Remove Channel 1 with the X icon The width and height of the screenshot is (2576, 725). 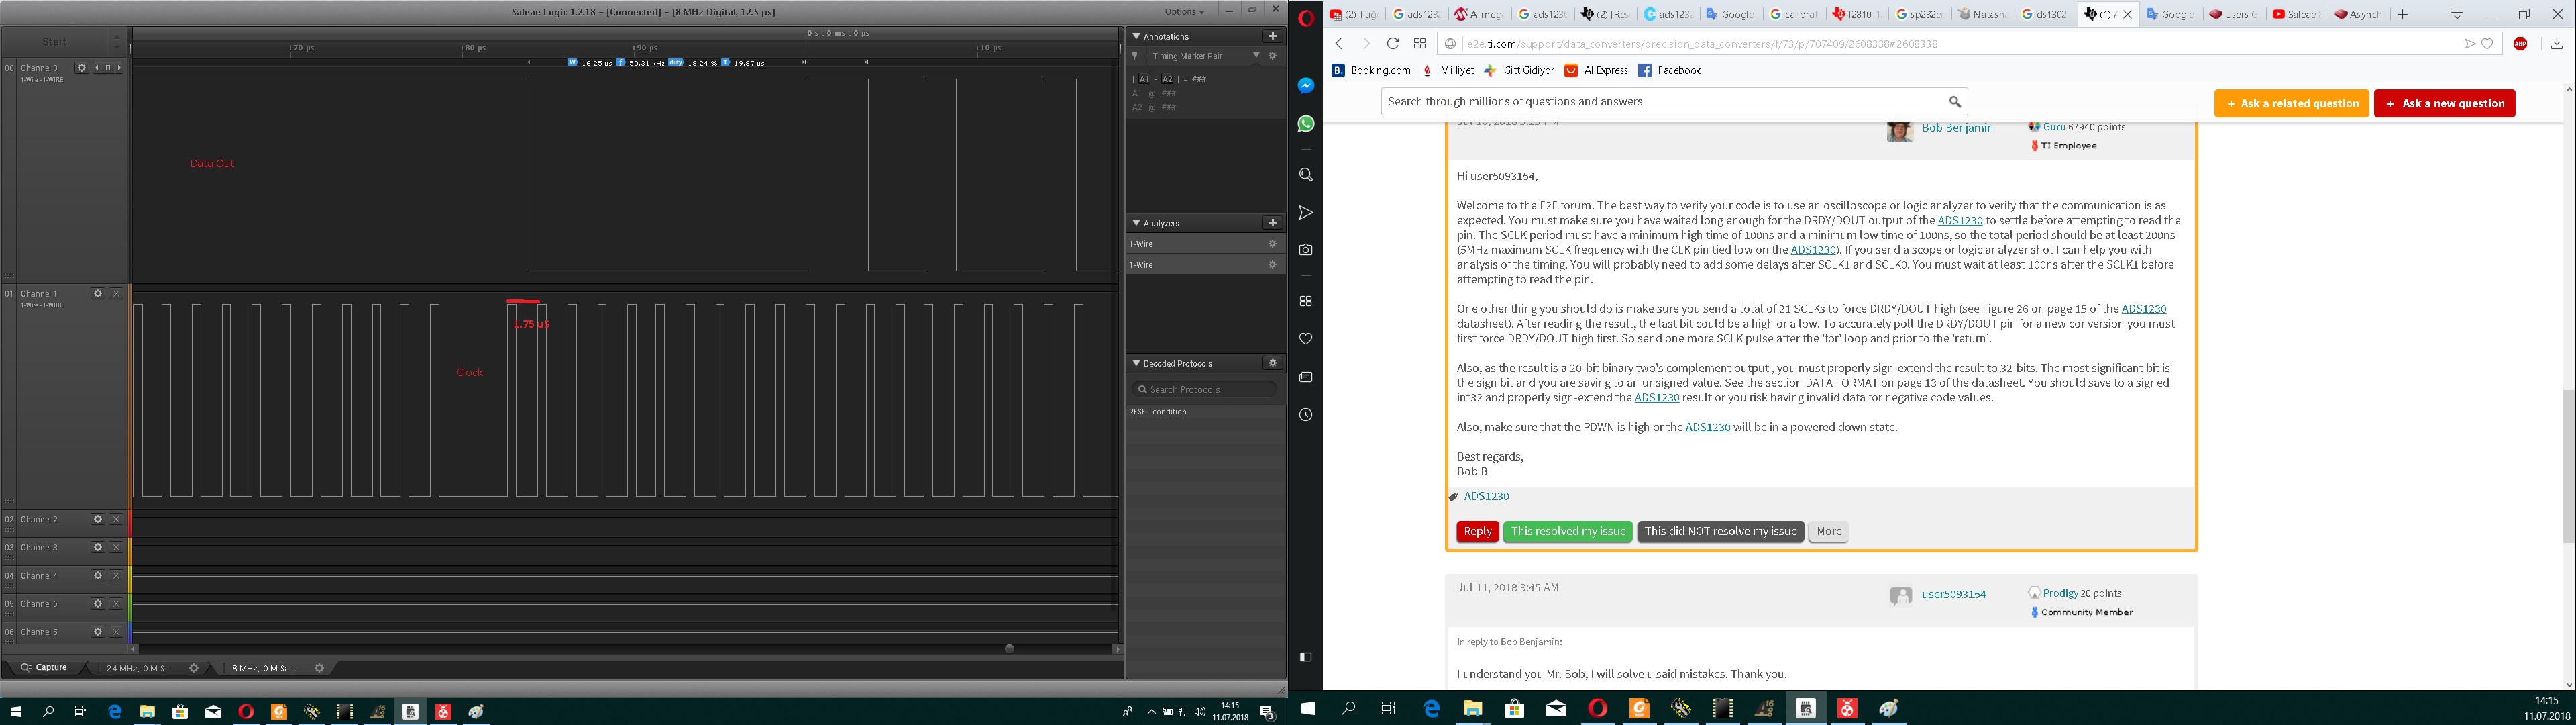coord(116,293)
